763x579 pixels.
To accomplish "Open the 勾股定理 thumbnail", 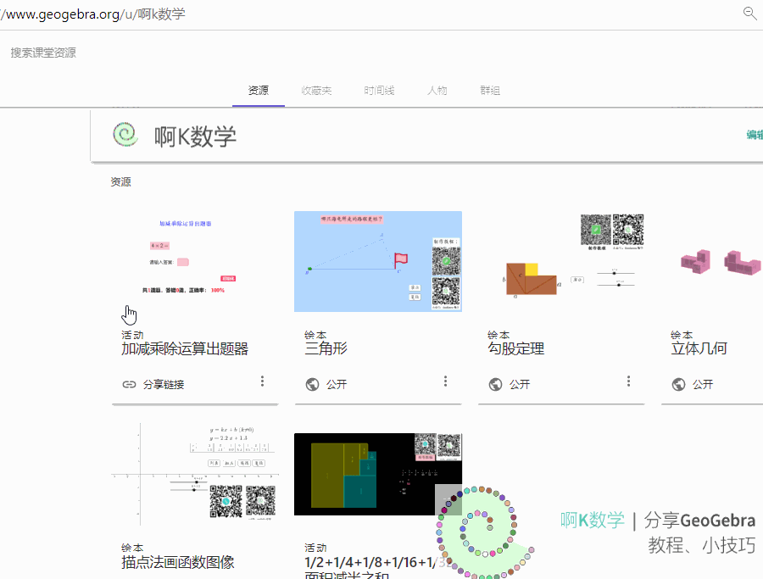I will coord(561,261).
